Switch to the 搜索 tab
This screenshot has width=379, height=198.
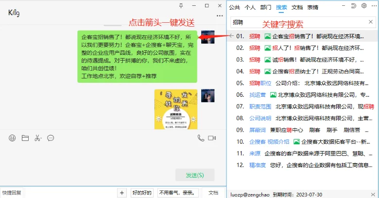click(281, 7)
